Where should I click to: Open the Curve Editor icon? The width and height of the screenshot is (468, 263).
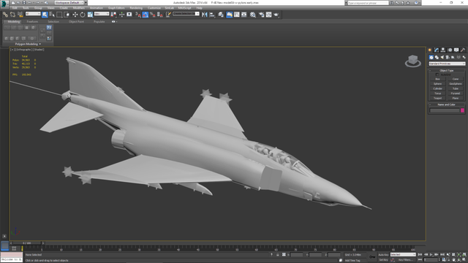click(x=237, y=15)
